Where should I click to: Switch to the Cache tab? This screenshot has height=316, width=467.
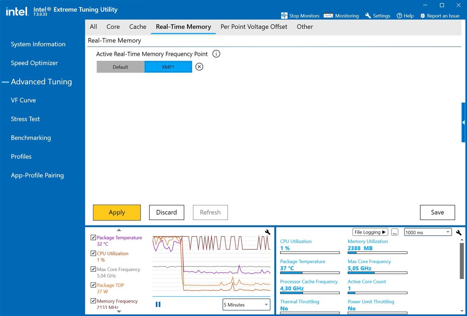138,27
